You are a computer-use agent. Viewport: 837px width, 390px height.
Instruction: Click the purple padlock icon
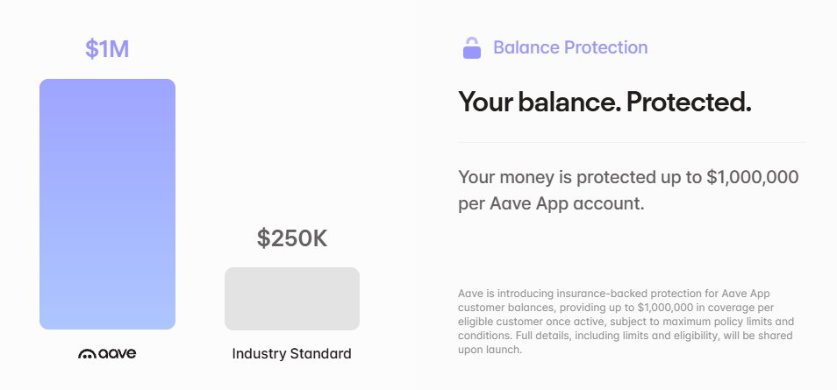pos(471,48)
